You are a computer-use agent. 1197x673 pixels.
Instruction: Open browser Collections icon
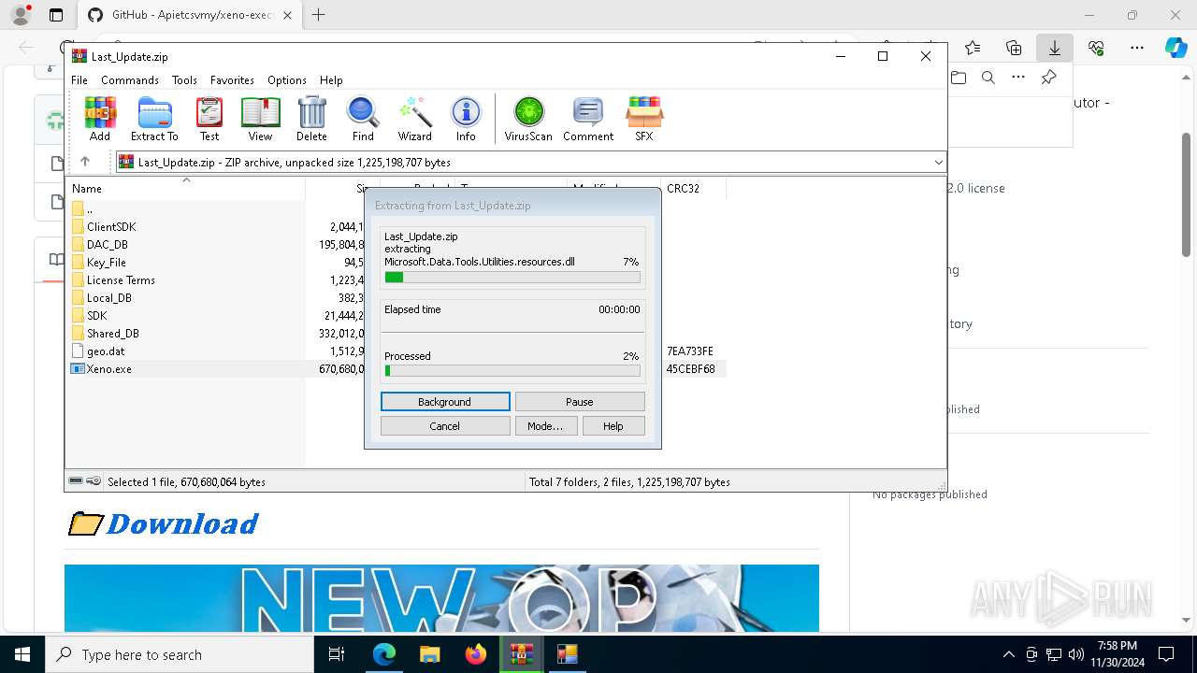(1014, 48)
